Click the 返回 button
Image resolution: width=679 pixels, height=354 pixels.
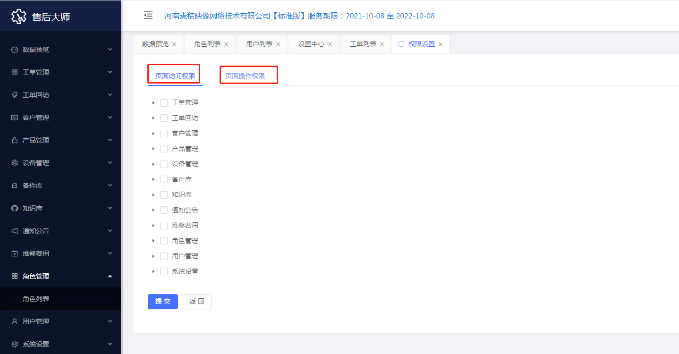(197, 302)
